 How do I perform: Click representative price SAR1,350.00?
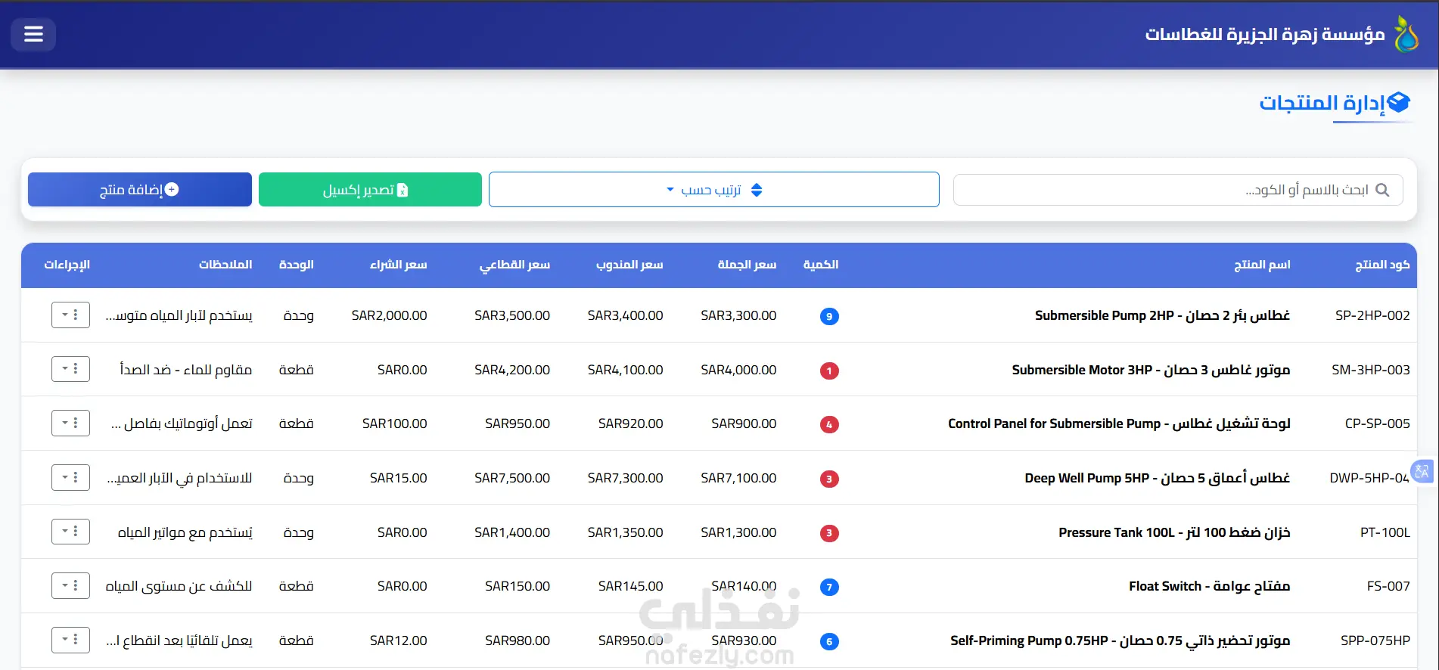click(625, 532)
